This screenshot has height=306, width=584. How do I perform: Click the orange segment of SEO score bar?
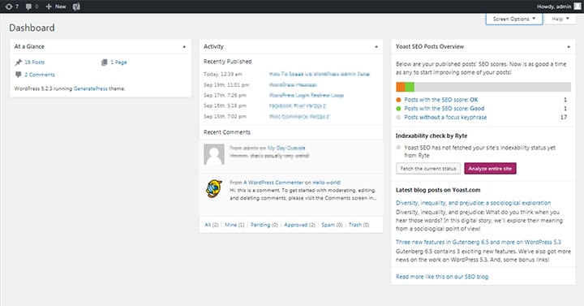[x=401, y=87]
